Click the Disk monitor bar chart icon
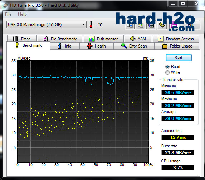The width and height of the screenshot is (205, 180). click(x=92, y=39)
